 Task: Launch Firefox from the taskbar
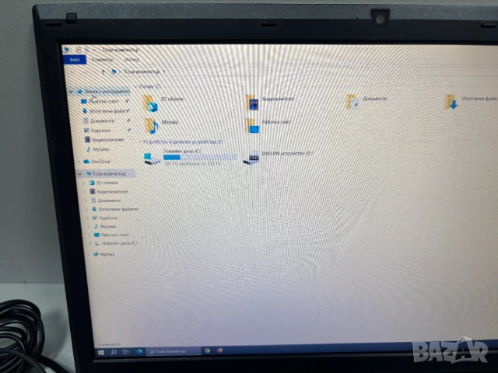(x=219, y=350)
